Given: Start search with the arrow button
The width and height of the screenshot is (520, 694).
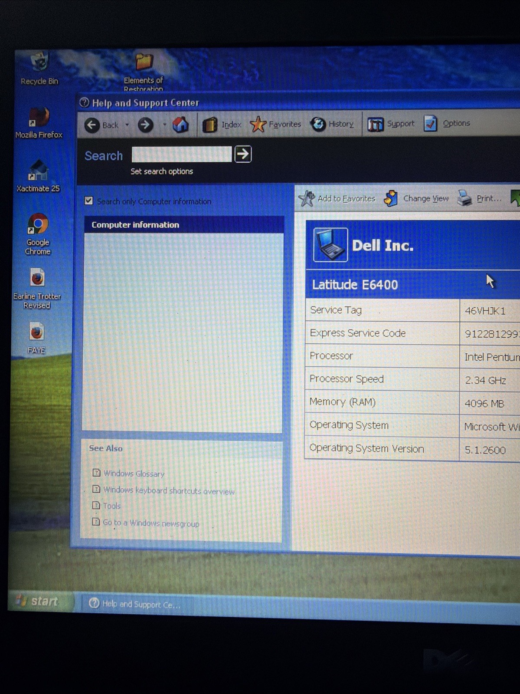Looking at the screenshot, I should (x=243, y=154).
